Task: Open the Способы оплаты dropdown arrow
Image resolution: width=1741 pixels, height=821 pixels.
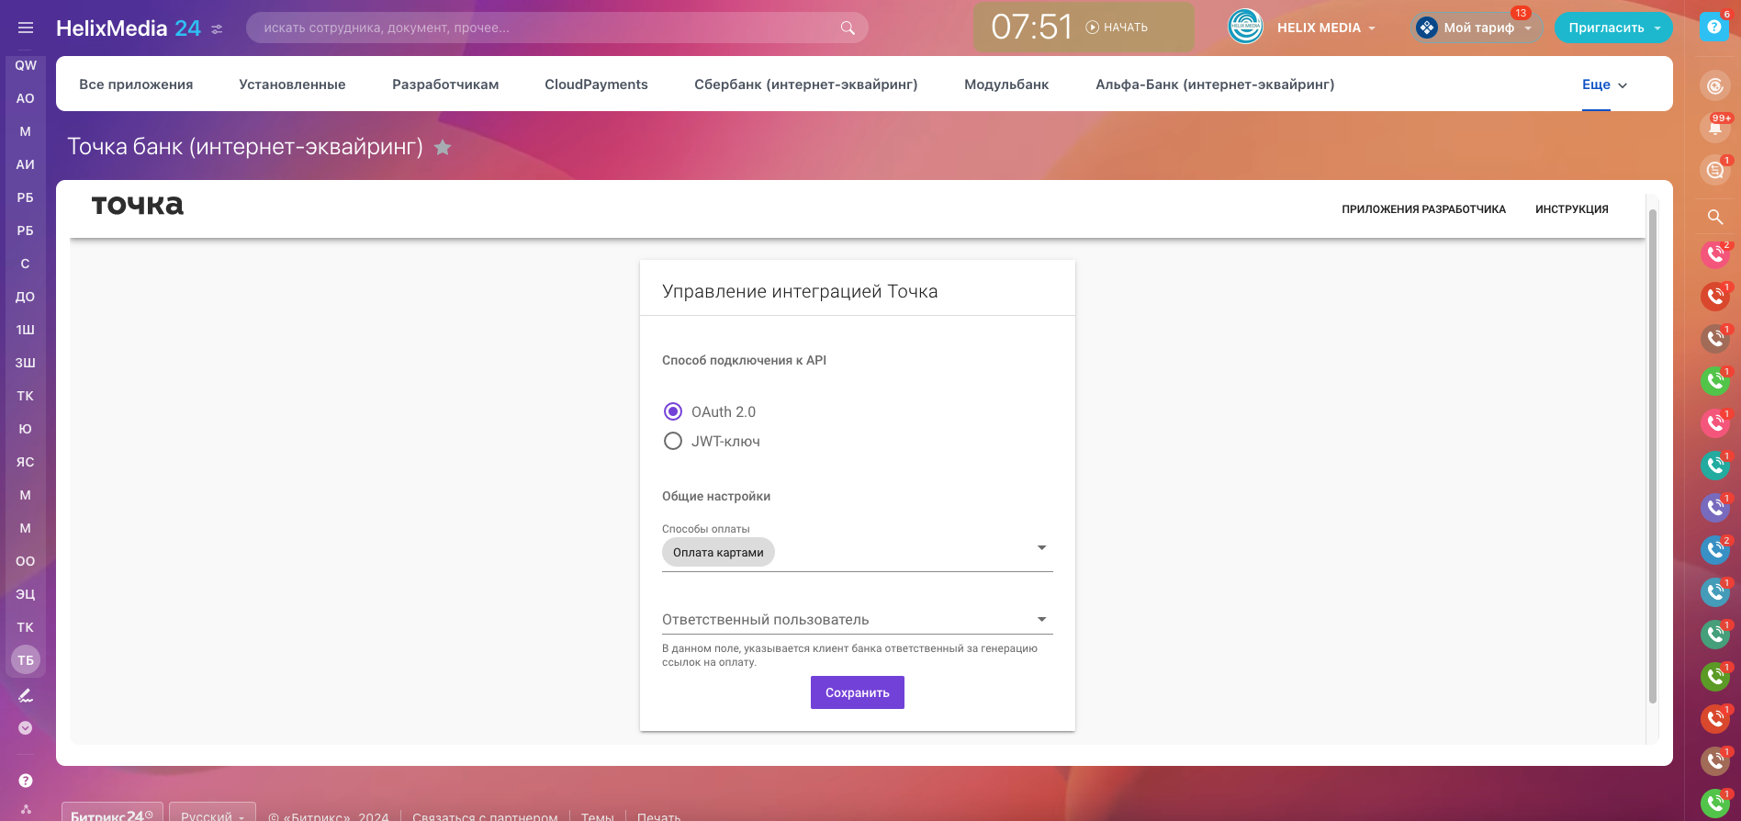Action: 1041,548
